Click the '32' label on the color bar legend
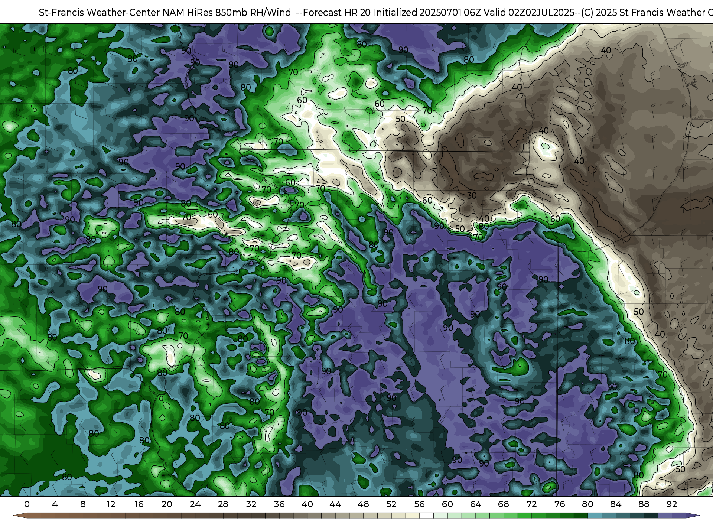The width and height of the screenshot is (713, 520). pos(251,504)
